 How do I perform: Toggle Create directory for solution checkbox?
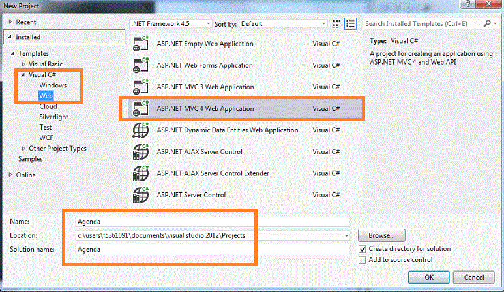(363, 249)
